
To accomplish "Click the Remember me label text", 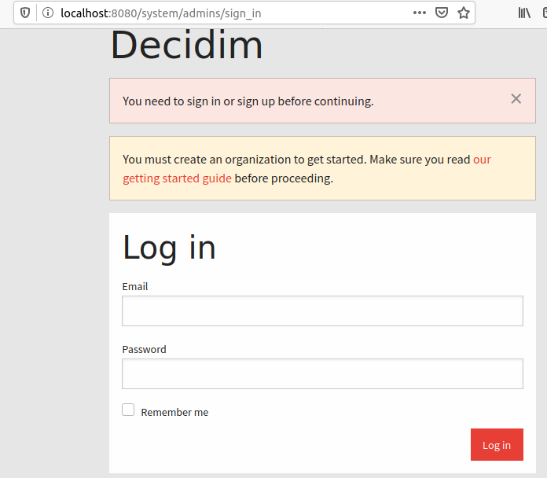I will (174, 413).
